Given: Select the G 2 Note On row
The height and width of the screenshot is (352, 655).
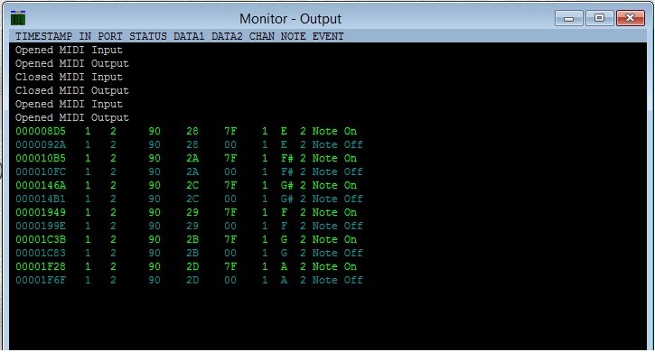Looking at the screenshot, I should 186,239.
